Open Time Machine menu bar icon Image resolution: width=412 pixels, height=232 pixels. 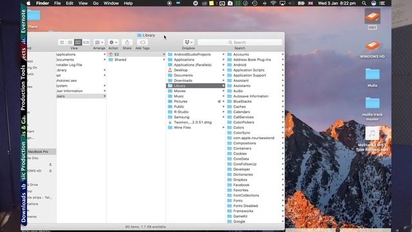[x=255, y=3]
